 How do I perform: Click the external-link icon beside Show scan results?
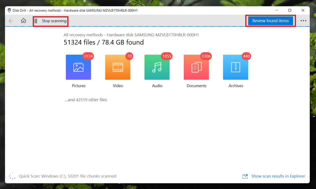click(245, 176)
